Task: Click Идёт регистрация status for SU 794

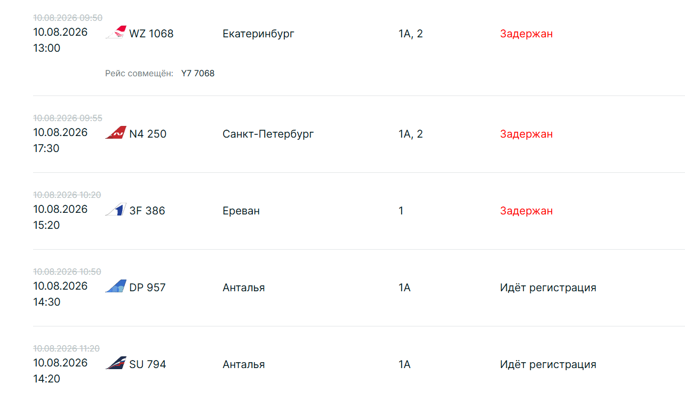Action: [x=548, y=364]
